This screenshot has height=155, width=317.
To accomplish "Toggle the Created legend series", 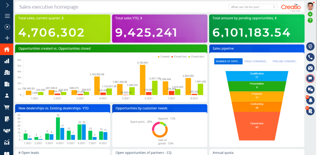I will 164,57.
